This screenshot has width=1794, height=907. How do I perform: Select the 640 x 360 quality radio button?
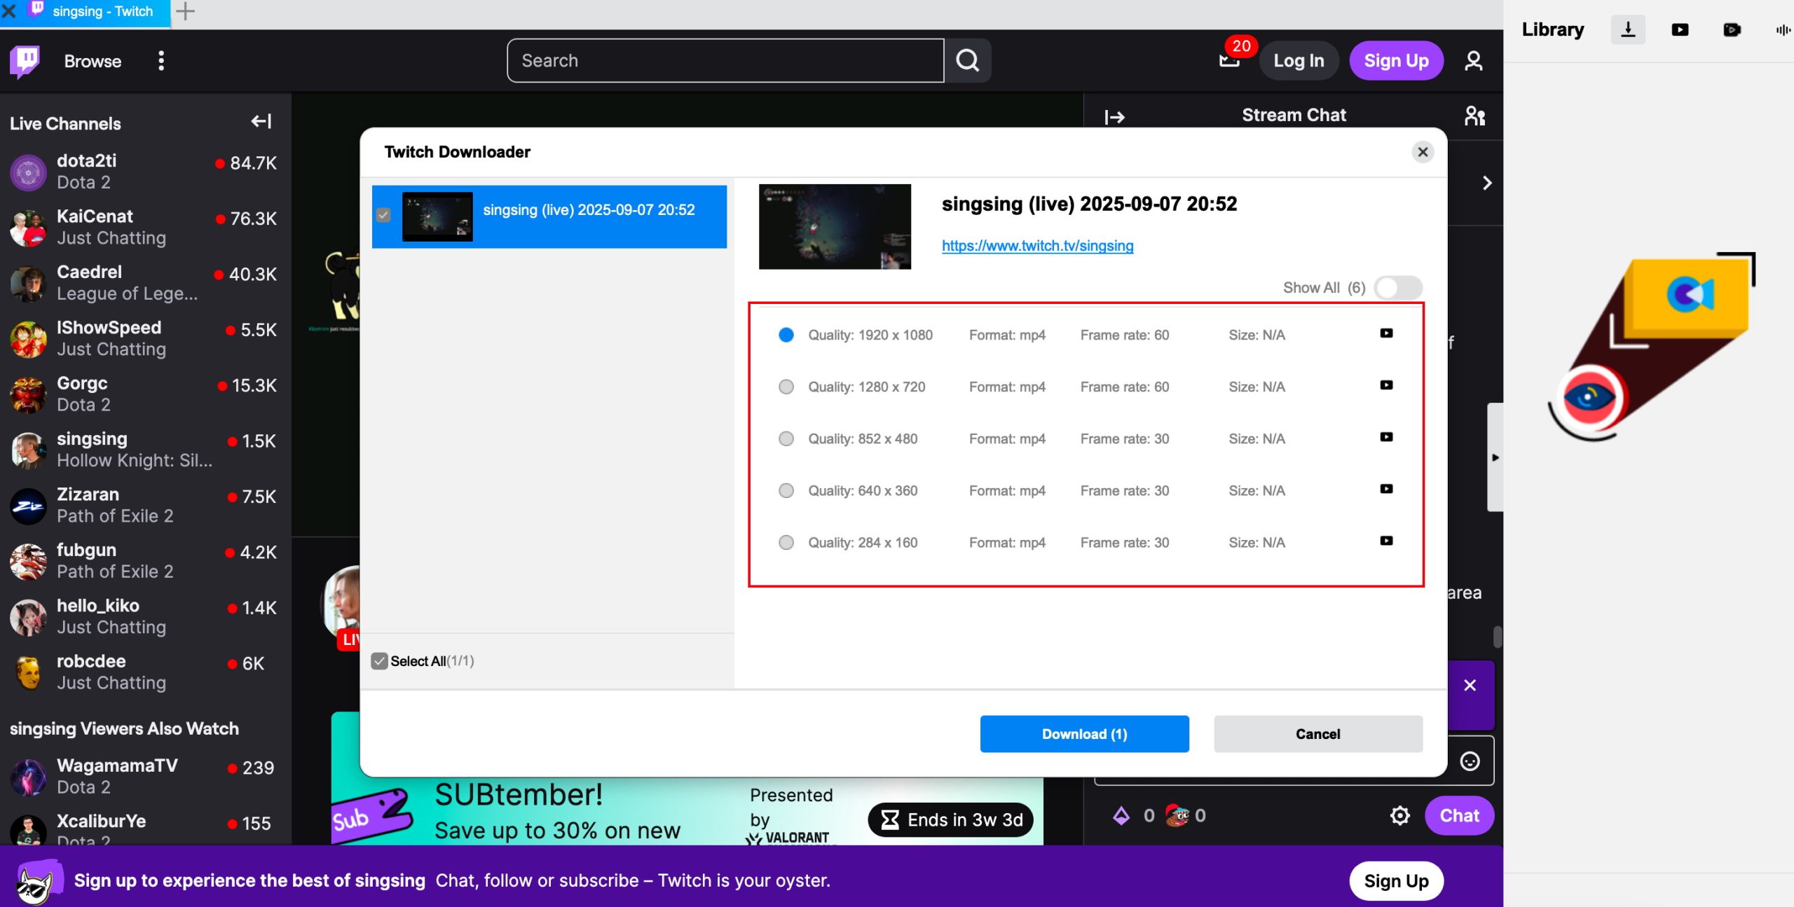[786, 490]
